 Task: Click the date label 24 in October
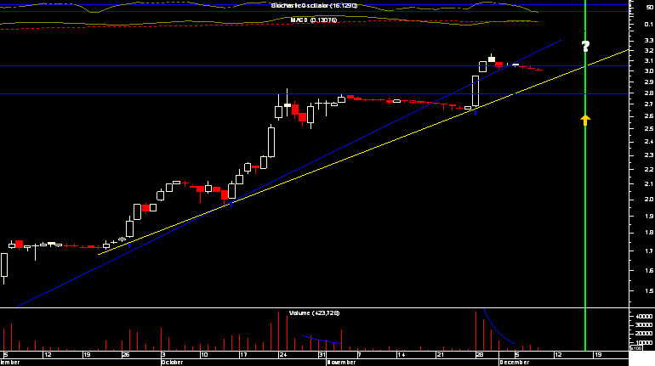[x=283, y=355]
